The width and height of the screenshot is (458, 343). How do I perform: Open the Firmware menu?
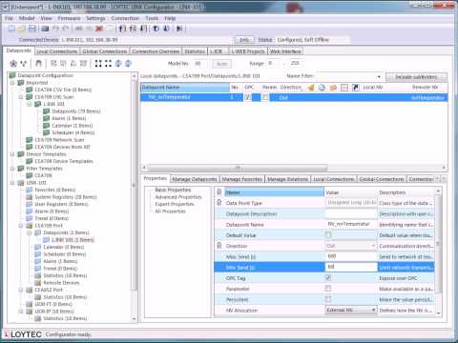tap(69, 18)
